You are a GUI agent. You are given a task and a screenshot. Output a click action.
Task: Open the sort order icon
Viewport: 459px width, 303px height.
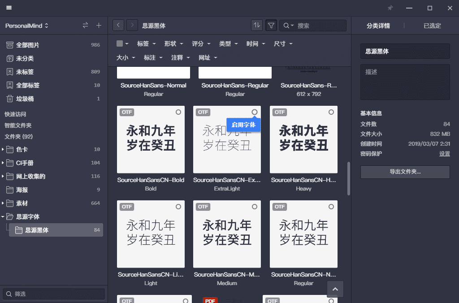(x=257, y=26)
